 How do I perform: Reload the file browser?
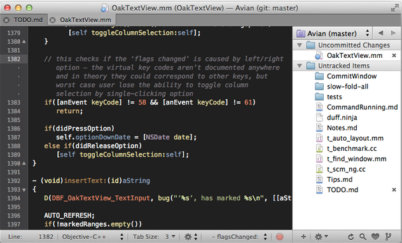tap(350, 237)
